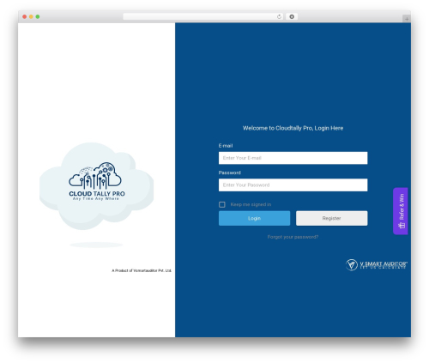Open the Register button
The width and height of the screenshot is (429, 363).
pyautogui.click(x=331, y=218)
